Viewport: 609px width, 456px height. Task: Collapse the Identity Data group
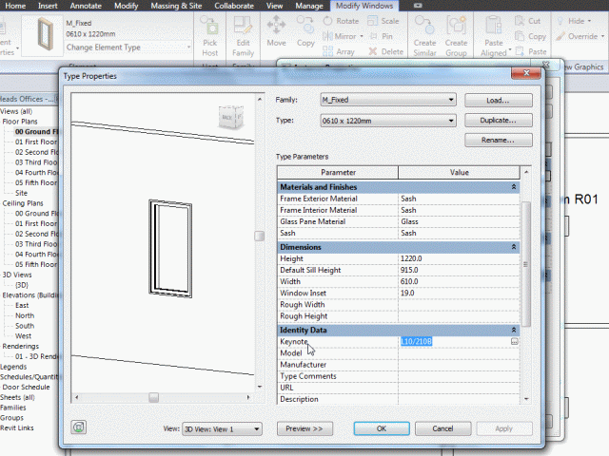[x=514, y=330]
